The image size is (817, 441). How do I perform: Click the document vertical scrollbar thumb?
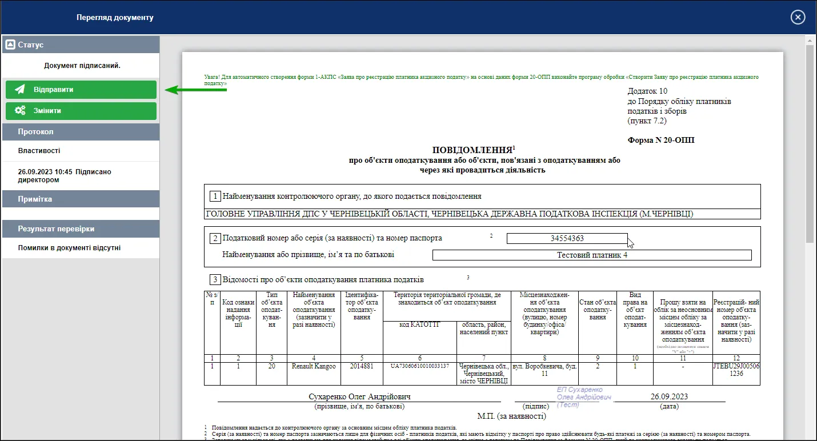click(x=810, y=143)
